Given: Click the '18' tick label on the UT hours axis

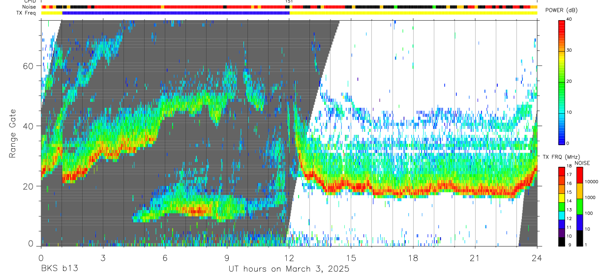Looking at the screenshot, I should coord(413,258).
